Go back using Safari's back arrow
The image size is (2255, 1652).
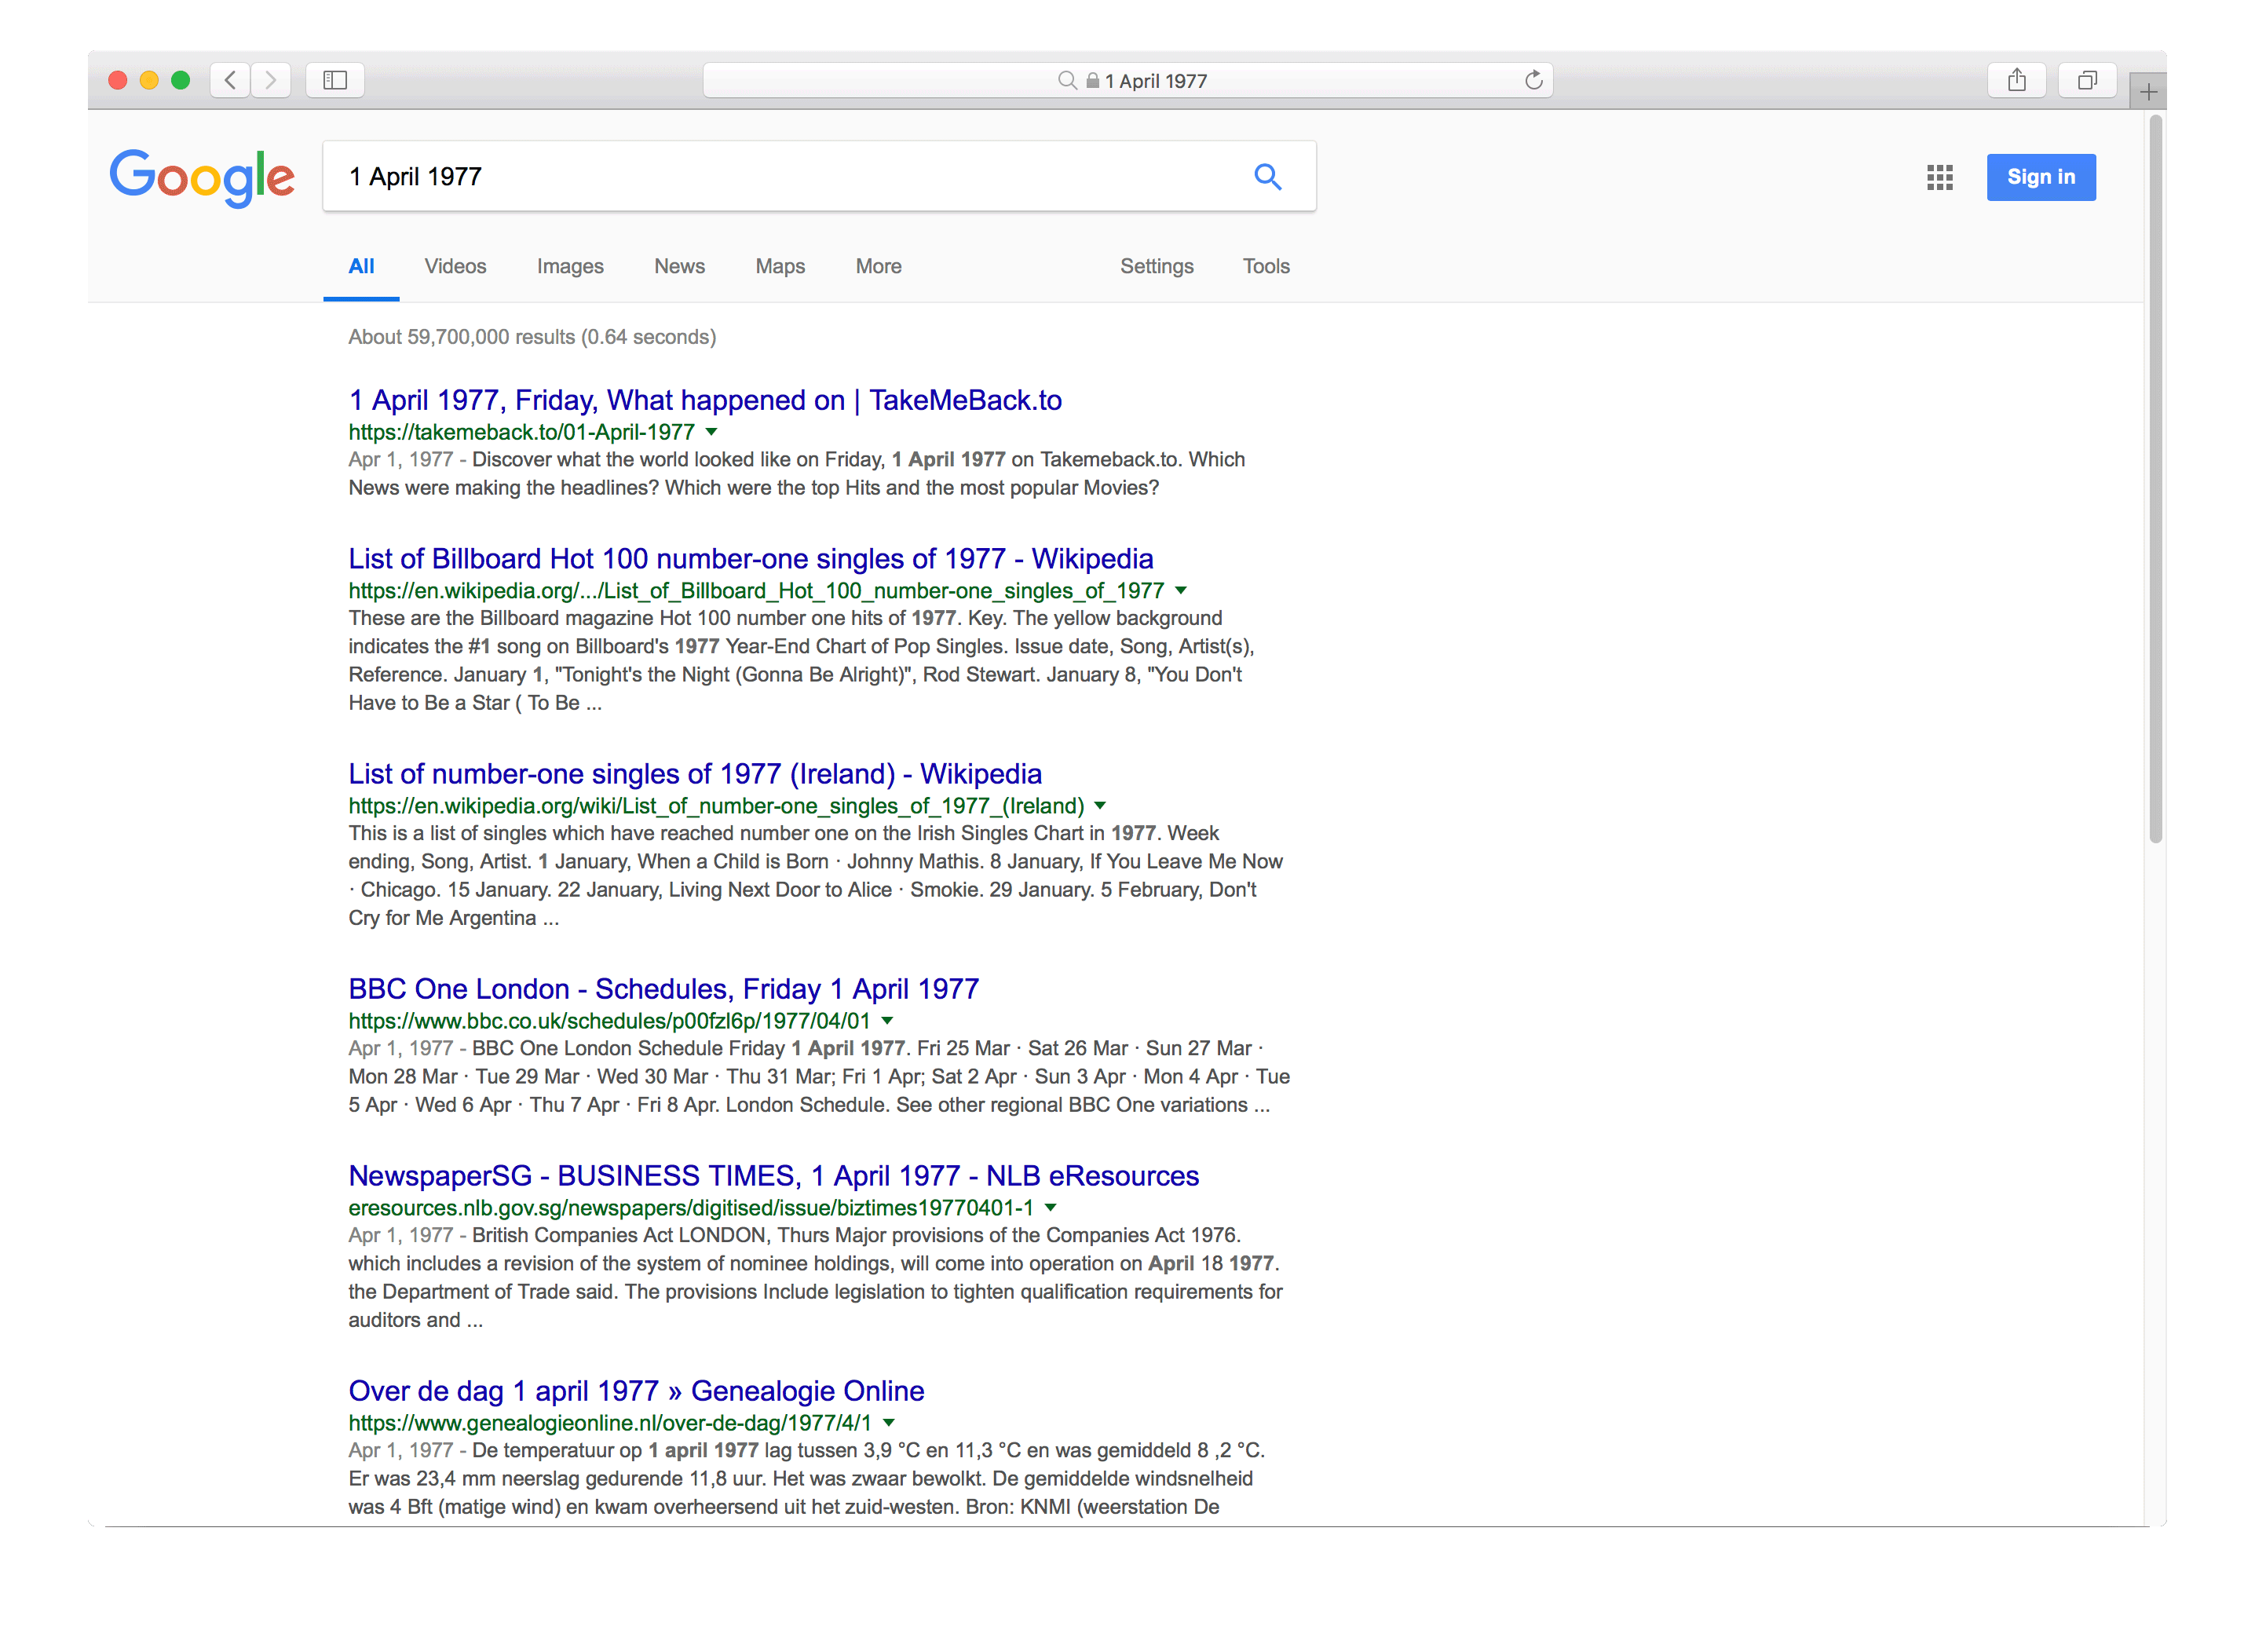pos(230,80)
